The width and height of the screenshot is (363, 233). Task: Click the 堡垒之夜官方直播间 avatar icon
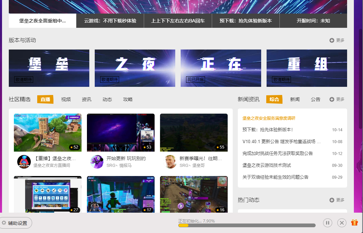(24, 162)
